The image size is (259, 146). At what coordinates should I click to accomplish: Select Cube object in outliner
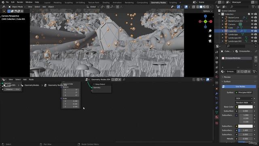point(230,28)
